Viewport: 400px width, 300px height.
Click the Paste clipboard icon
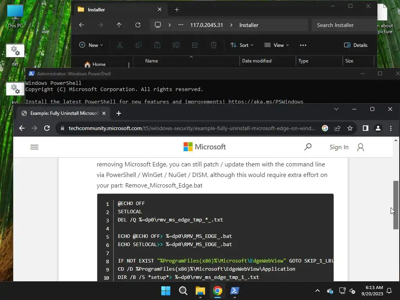(x=157, y=45)
